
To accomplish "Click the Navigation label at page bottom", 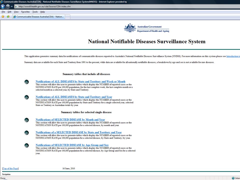I will [6, 174].
